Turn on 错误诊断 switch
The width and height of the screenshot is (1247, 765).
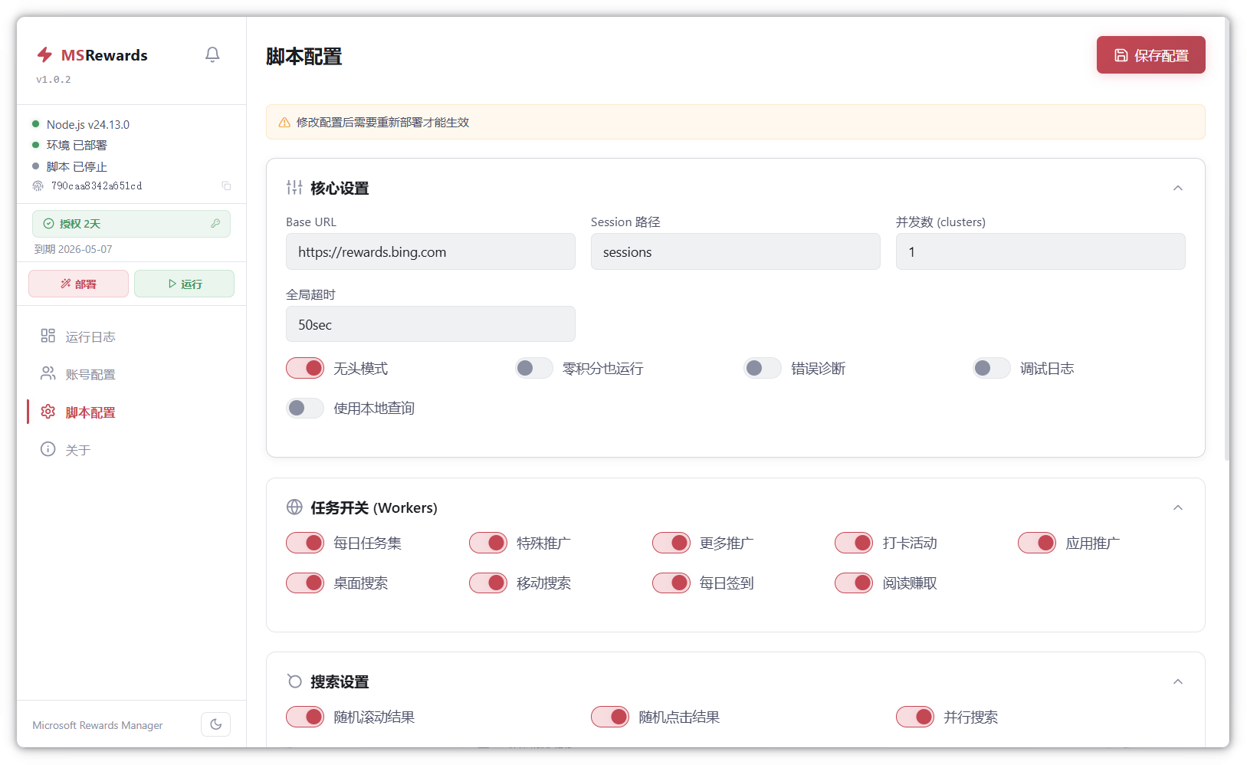click(763, 368)
